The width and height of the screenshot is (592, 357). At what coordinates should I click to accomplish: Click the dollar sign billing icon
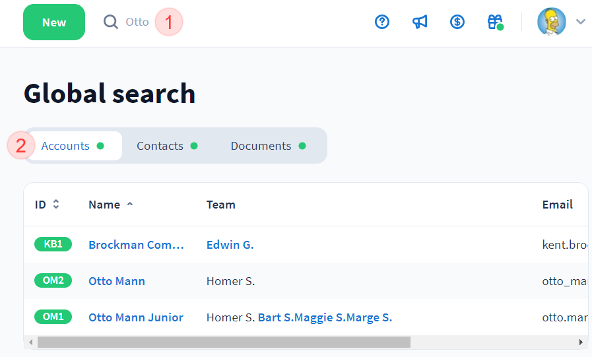tap(457, 22)
